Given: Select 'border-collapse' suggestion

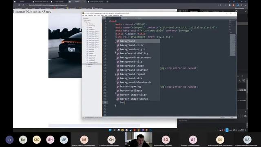Looking at the screenshot, I should (138, 91).
